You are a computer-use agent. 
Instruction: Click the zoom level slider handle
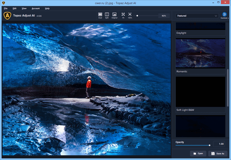[137, 16]
